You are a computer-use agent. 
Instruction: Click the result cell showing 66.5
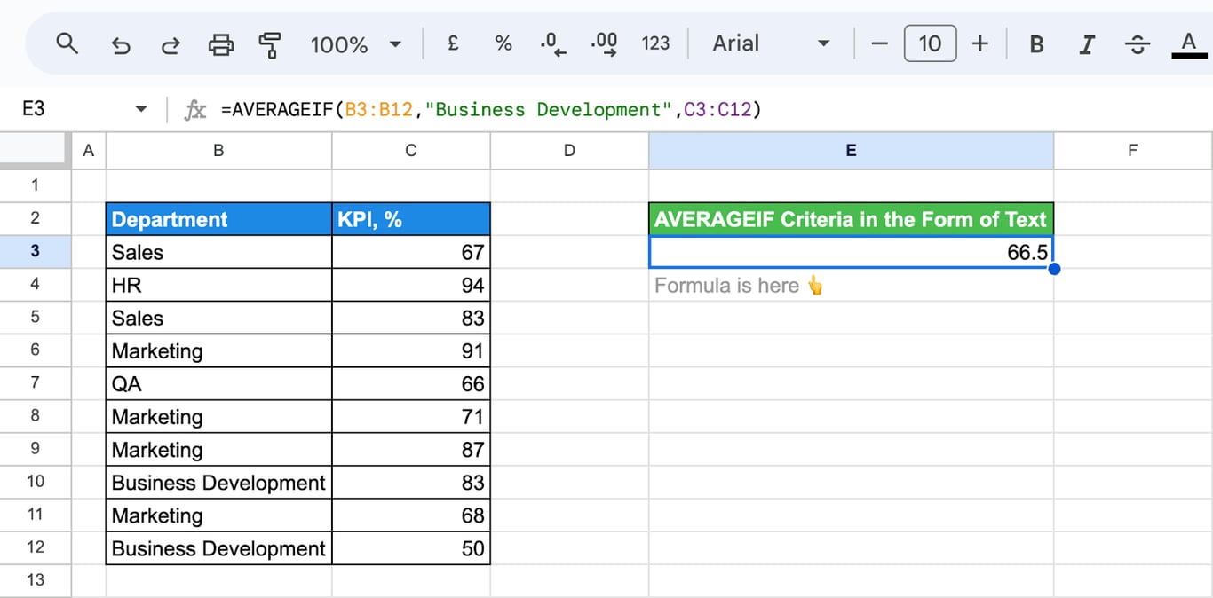(851, 252)
